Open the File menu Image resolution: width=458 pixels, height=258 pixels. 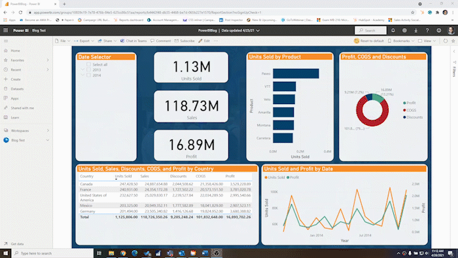pyautogui.click(x=63, y=41)
